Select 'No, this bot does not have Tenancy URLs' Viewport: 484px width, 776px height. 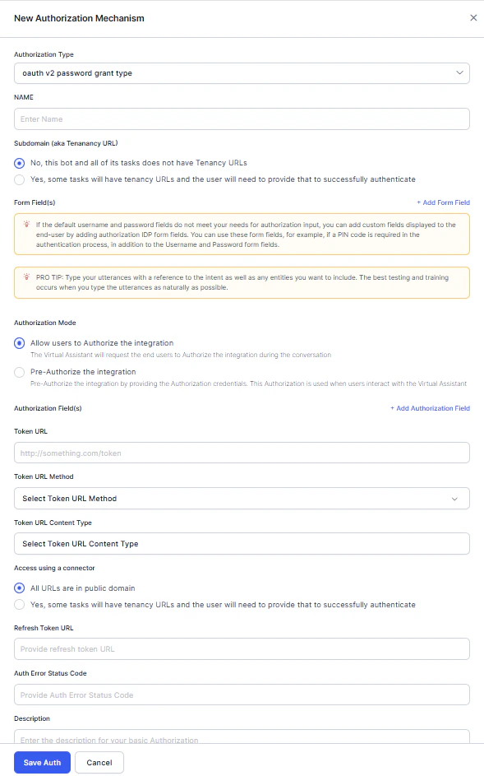coord(19,162)
